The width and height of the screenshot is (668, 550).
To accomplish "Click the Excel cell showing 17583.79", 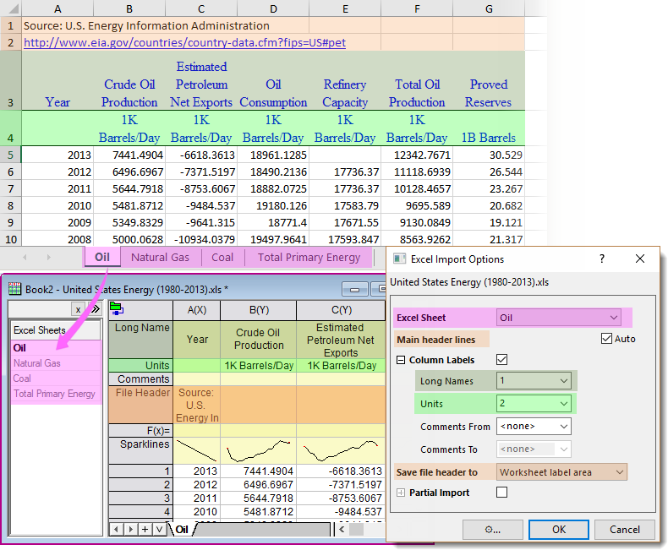I will click(x=346, y=205).
